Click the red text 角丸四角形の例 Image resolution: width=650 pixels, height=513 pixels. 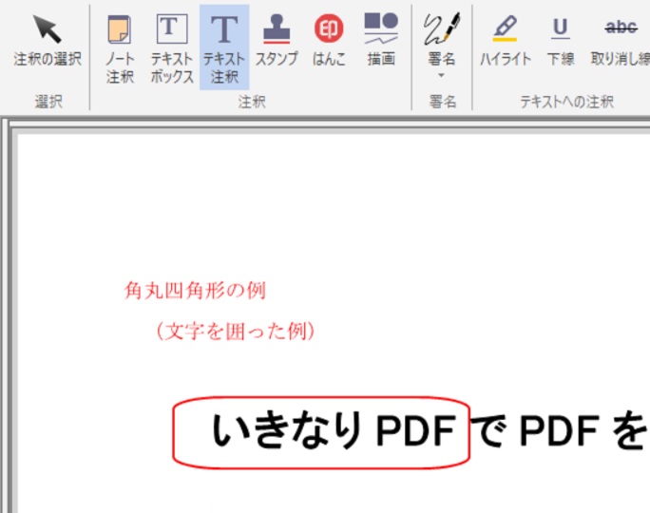tap(195, 291)
